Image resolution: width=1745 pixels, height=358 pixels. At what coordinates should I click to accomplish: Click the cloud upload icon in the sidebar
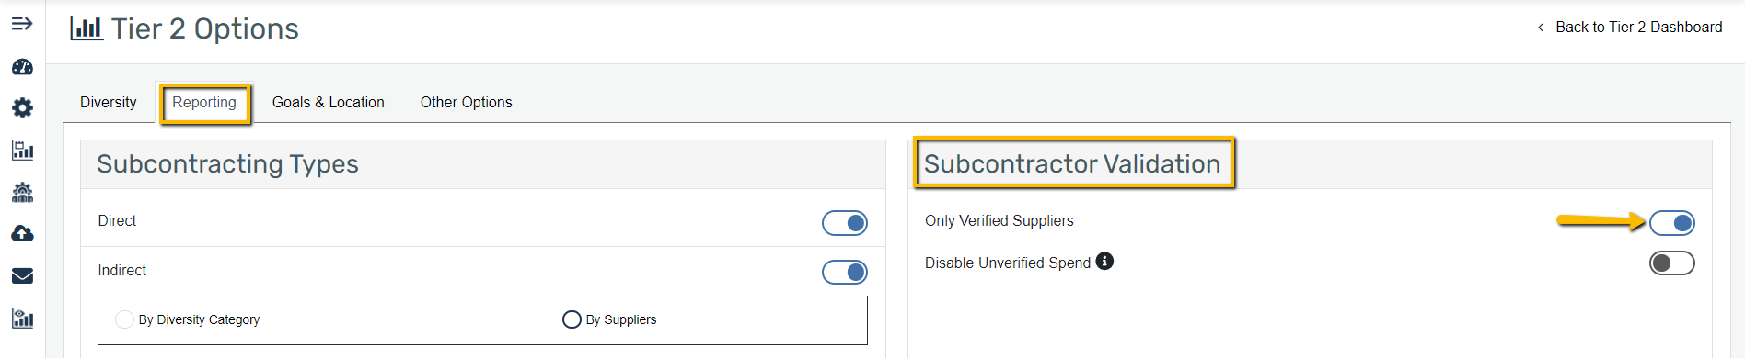tap(22, 234)
